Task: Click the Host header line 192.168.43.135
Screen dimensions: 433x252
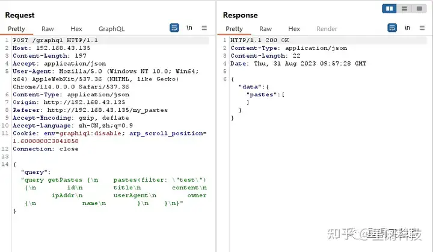Action: [x=51, y=48]
